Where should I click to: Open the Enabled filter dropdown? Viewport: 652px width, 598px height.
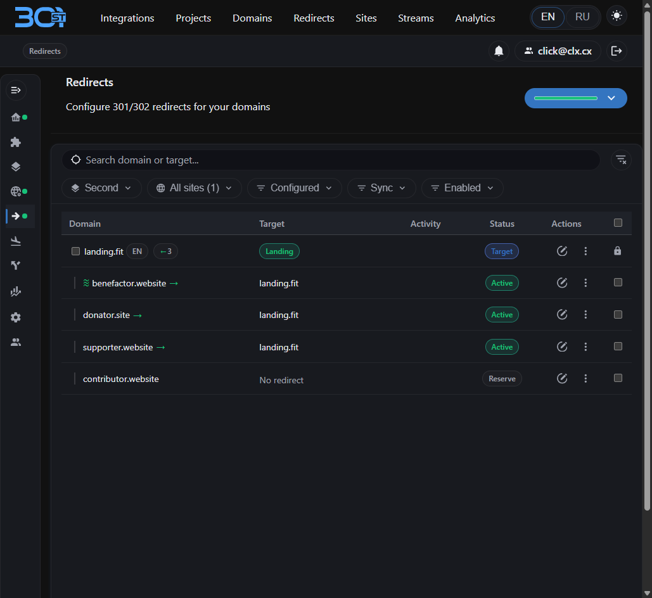pos(462,188)
